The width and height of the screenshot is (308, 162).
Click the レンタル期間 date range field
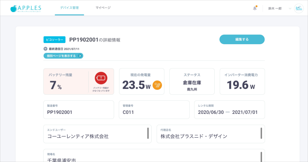point(229,110)
